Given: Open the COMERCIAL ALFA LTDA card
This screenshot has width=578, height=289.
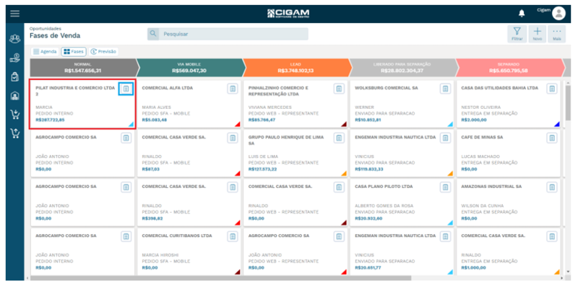Looking at the screenshot, I should point(189,104).
